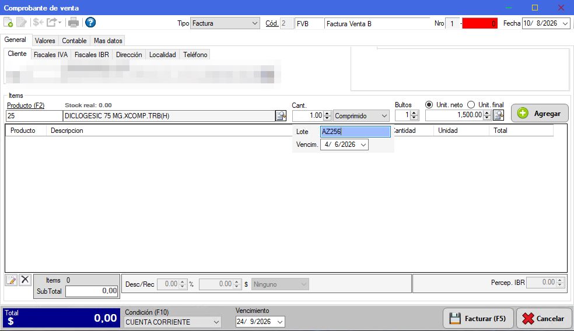Click the edit item pencil icon
Viewport: 574px width, 331px height.
11,280
